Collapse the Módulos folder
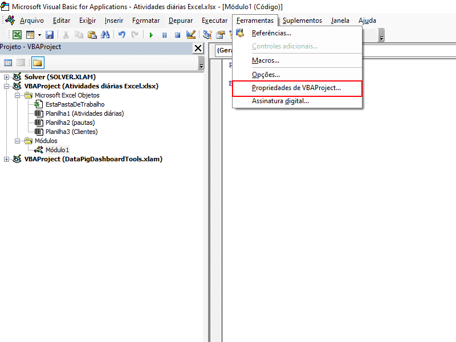Viewport: 456px width, 342px height. tap(17, 141)
